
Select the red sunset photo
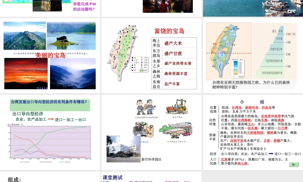click(26, 74)
